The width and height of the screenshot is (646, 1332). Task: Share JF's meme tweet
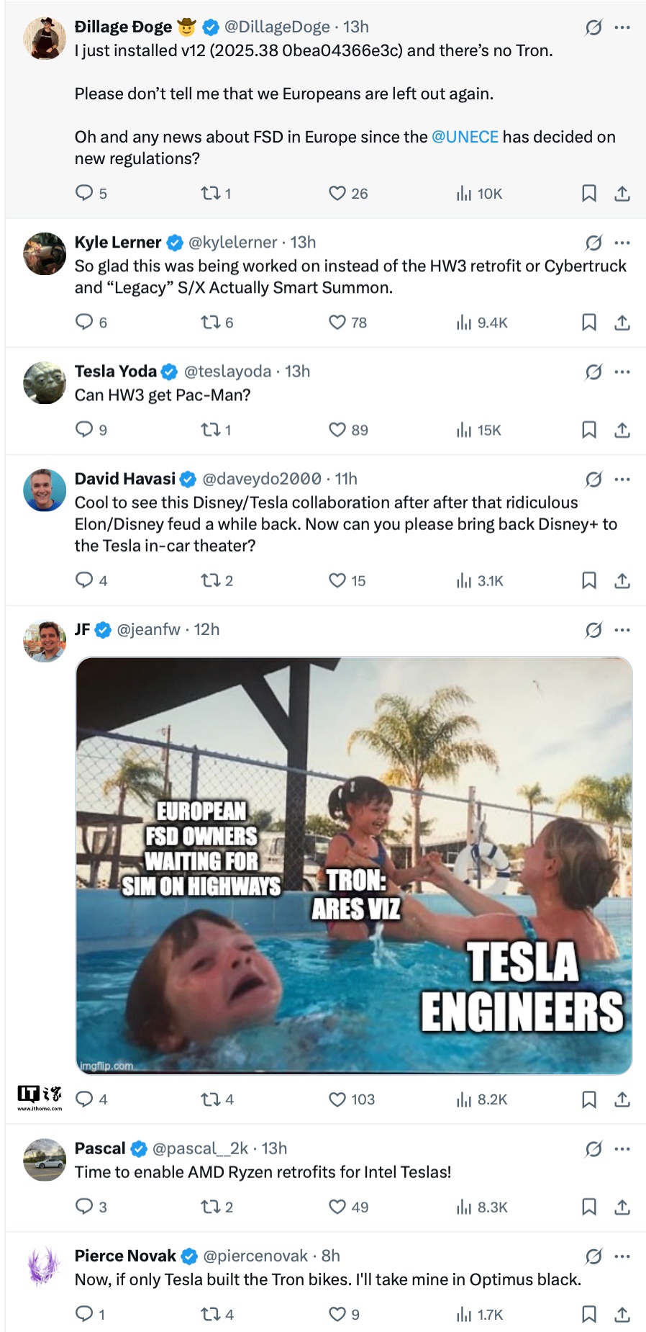pos(622,1099)
